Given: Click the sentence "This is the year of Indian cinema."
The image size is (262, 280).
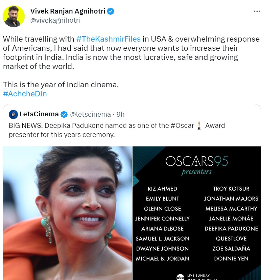Looking at the screenshot, I should (61, 85).
